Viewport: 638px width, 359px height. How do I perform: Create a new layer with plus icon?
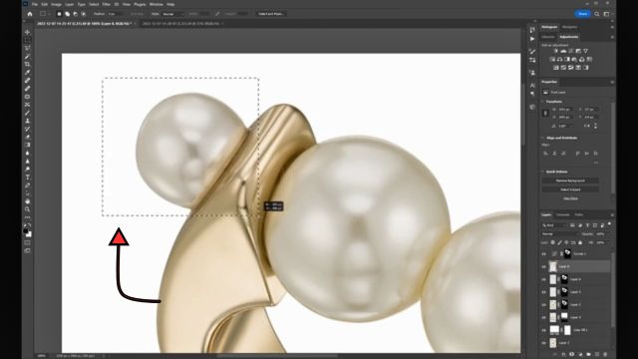tap(597, 355)
